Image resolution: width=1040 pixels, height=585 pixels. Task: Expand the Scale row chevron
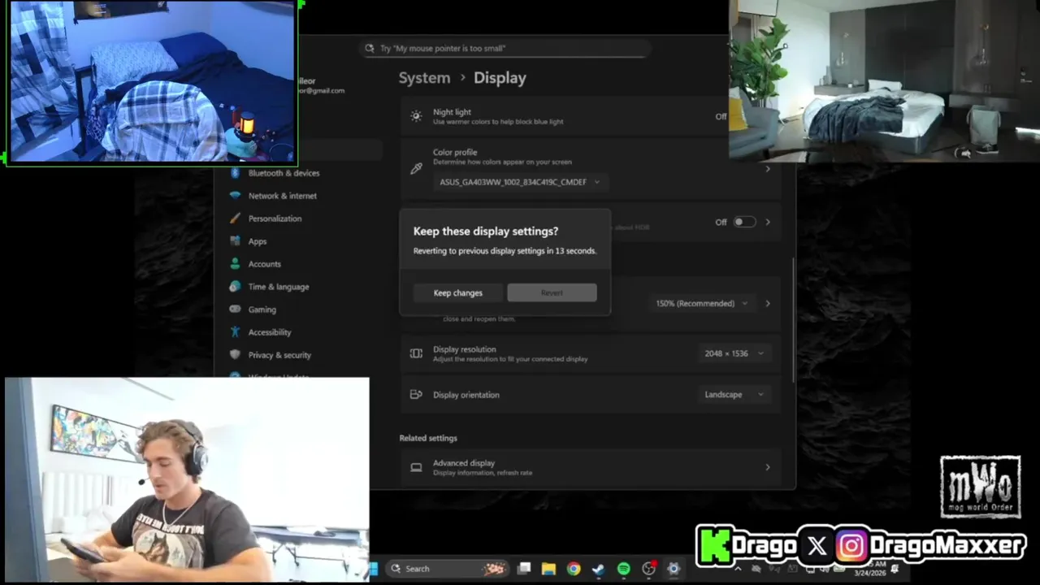tap(768, 303)
